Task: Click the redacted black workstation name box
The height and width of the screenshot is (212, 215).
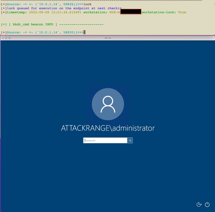Action: tap(131, 12)
